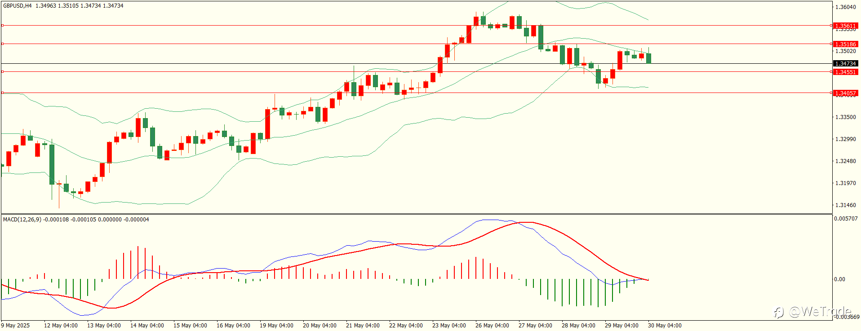The image size is (861, 331).
Task: Click the 19 May 04:00 time label
Action: (x=276, y=326)
